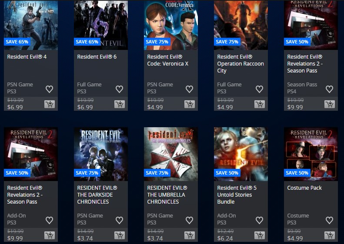Toggle wishlist heart for Resident Evil 6
Viewport: 344px width, 244px height.
point(119,89)
